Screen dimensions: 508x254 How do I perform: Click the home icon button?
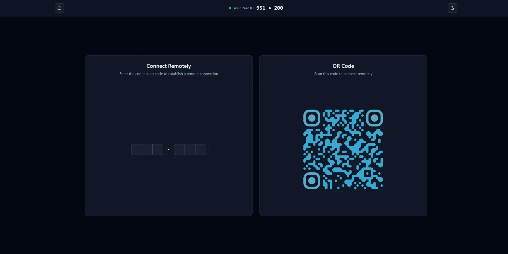tap(59, 8)
